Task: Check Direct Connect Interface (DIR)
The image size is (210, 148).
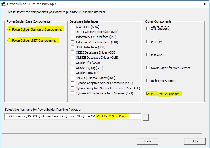Action: pyautogui.click(x=73, y=32)
